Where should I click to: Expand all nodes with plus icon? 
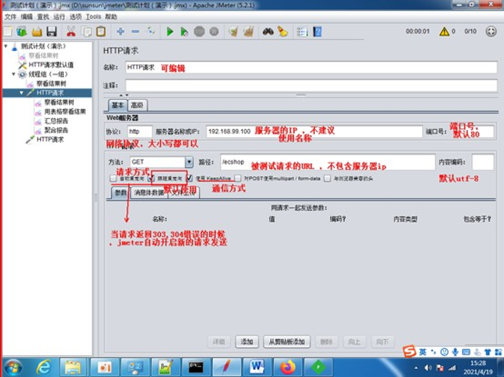pyautogui.click(x=121, y=31)
